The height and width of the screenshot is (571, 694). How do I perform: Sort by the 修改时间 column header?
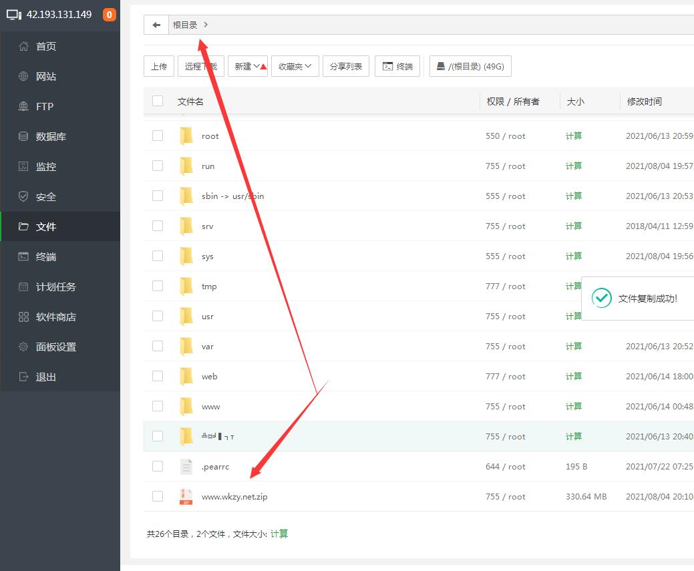click(644, 102)
